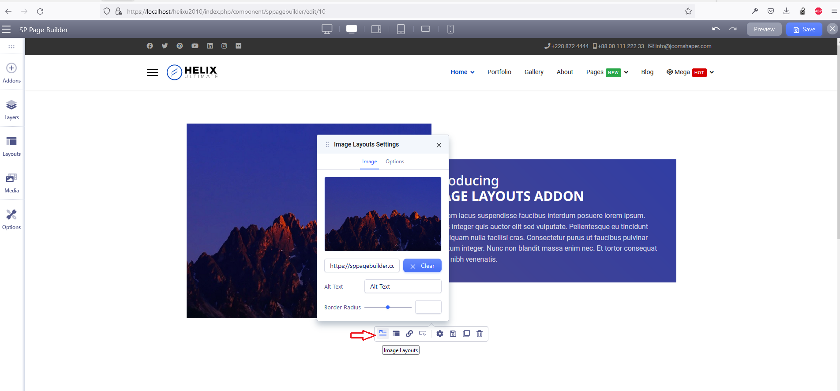Switch to portrait tablet device view

pos(401,29)
